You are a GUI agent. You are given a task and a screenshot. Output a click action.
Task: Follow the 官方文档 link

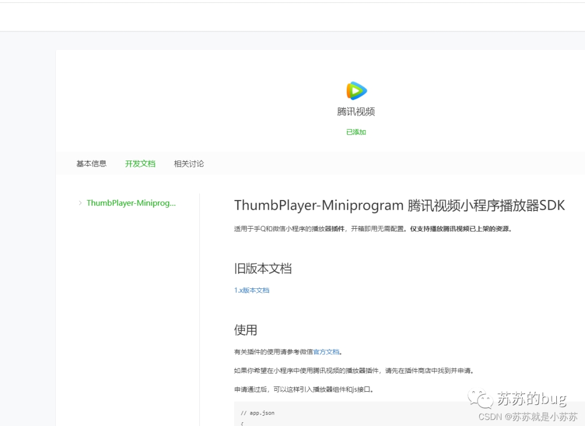pyautogui.click(x=326, y=352)
